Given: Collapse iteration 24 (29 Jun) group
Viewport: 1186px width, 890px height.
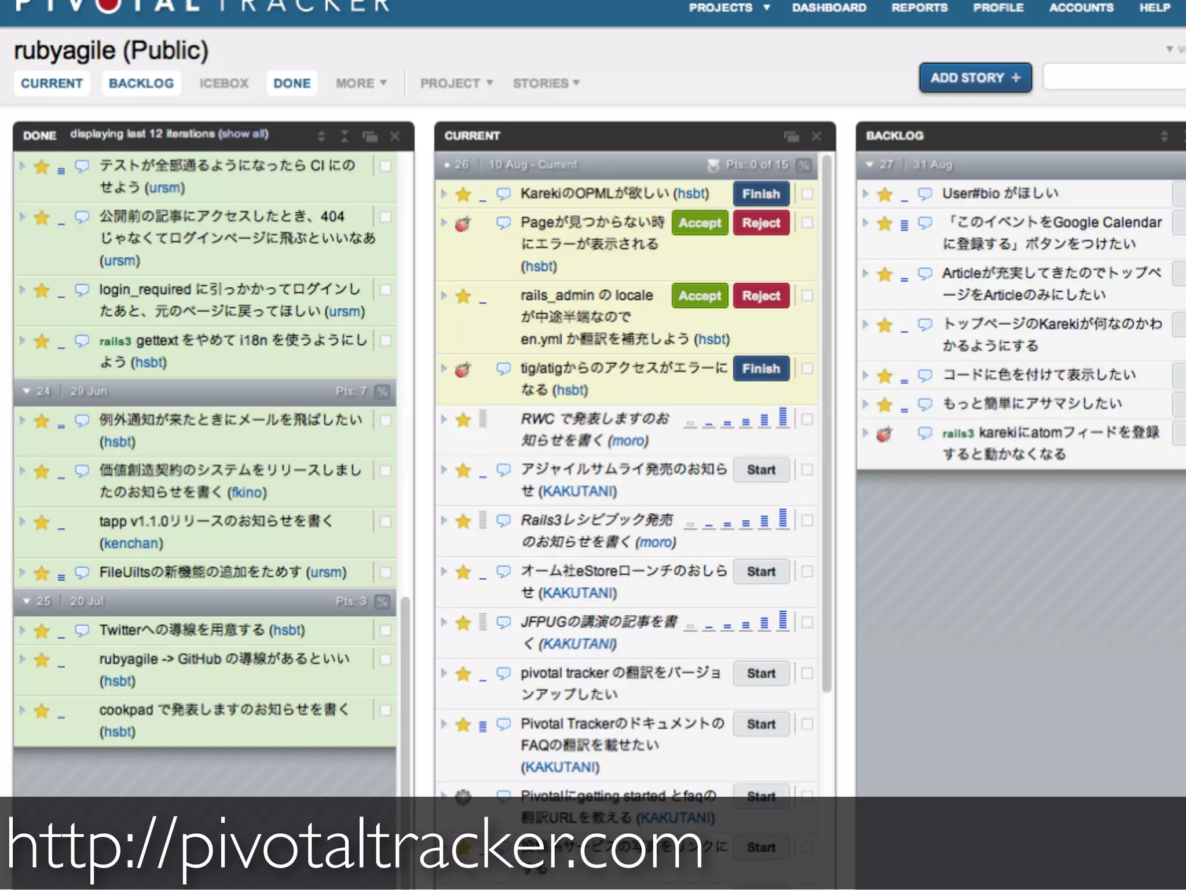Looking at the screenshot, I should point(27,391).
